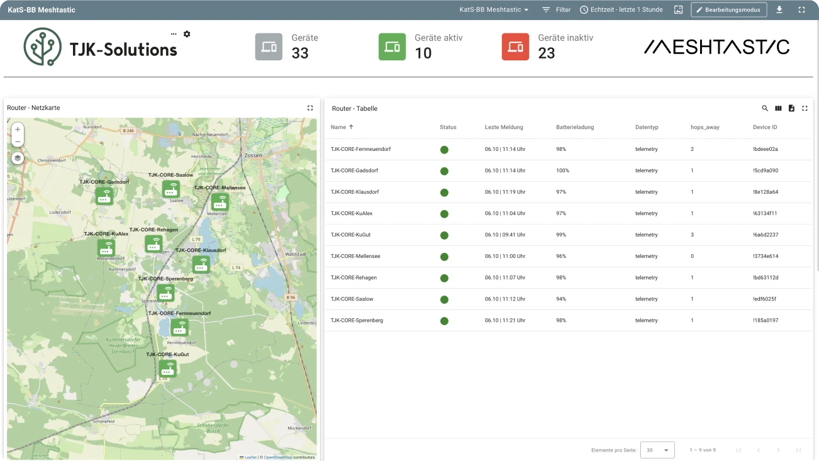Export data from Router - Tabelle widget
819x461 pixels.
pyautogui.click(x=791, y=108)
